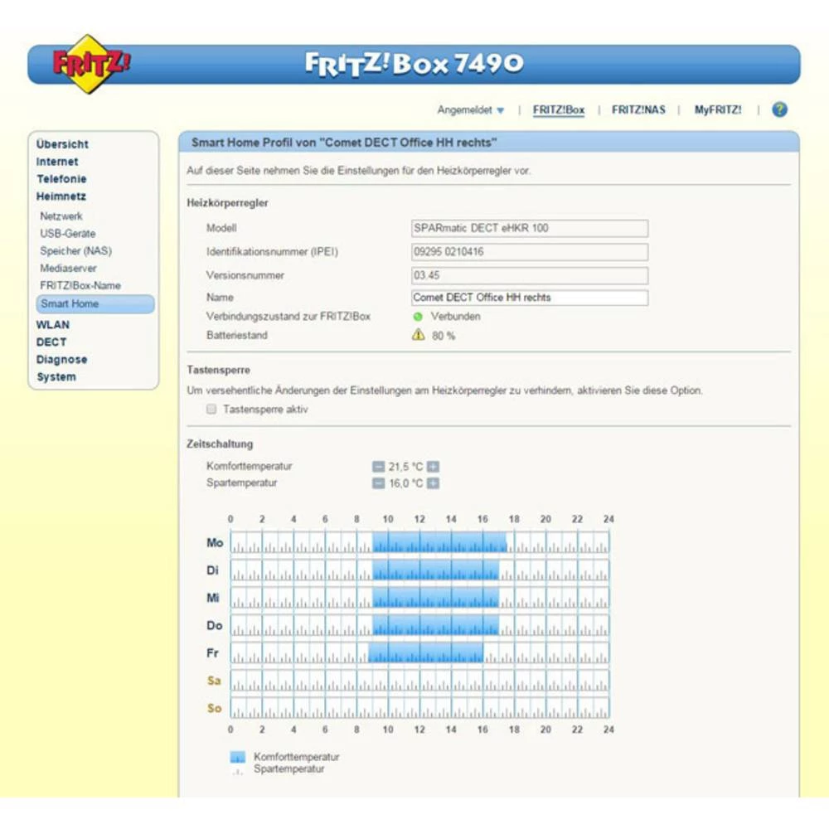The width and height of the screenshot is (829, 829).
Task: Click the Name input field
Action: click(x=530, y=298)
